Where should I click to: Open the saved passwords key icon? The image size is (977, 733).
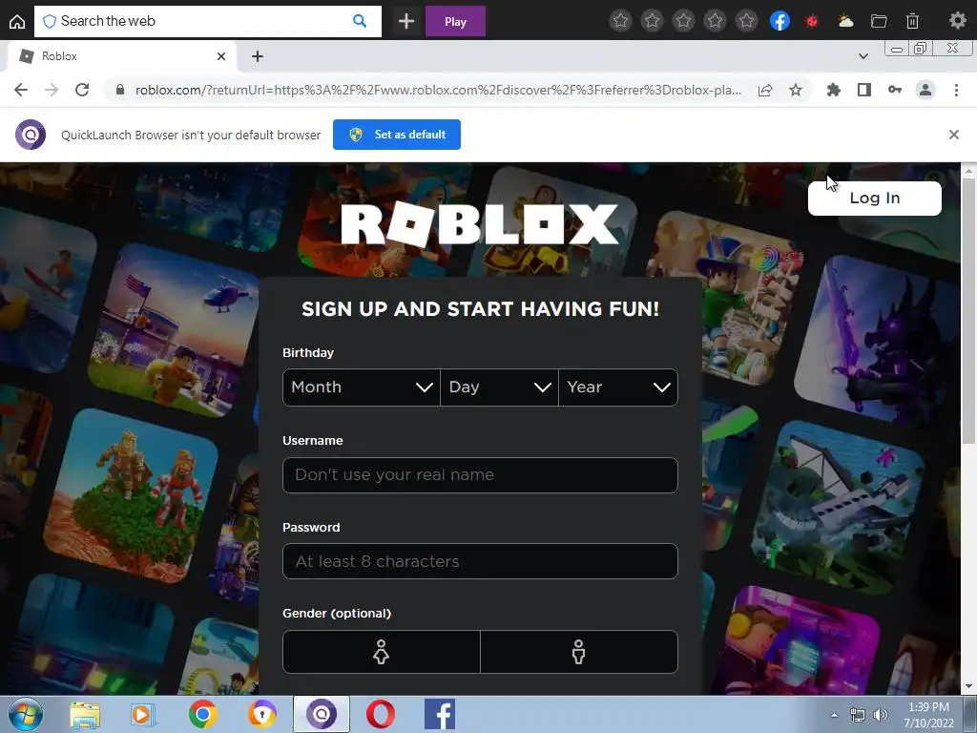[895, 90]
